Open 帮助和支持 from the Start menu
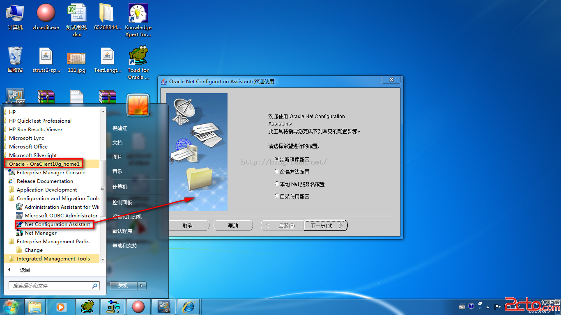 (125, 245)
